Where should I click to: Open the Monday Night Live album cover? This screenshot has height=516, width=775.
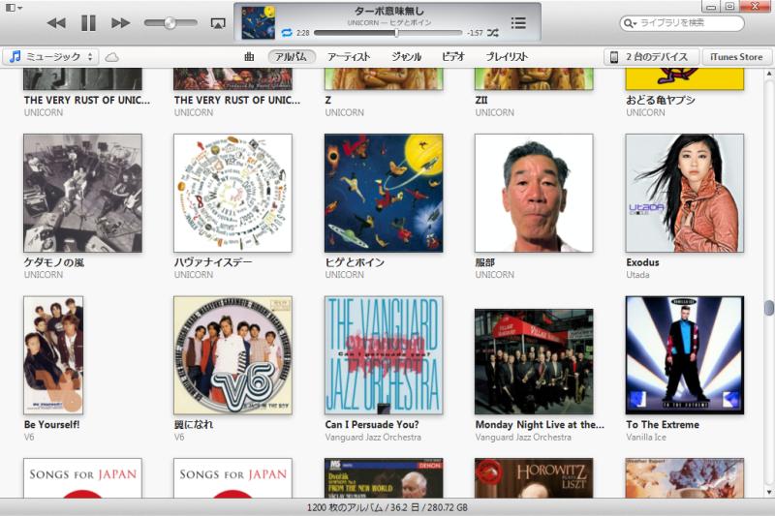click(x=534, y=361)
